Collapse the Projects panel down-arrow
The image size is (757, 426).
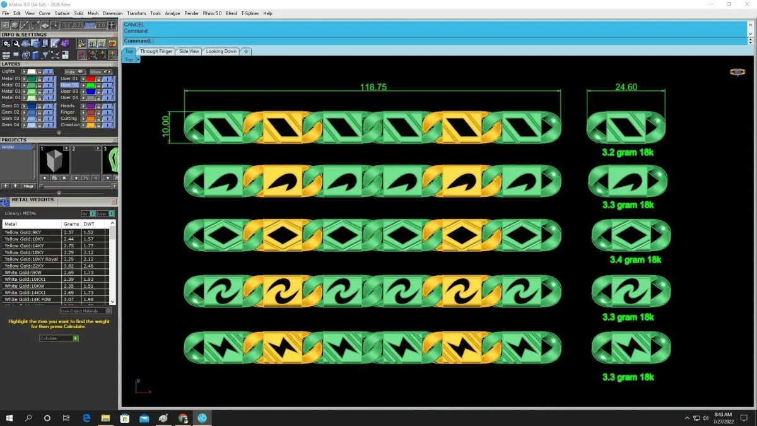(59, 193)
